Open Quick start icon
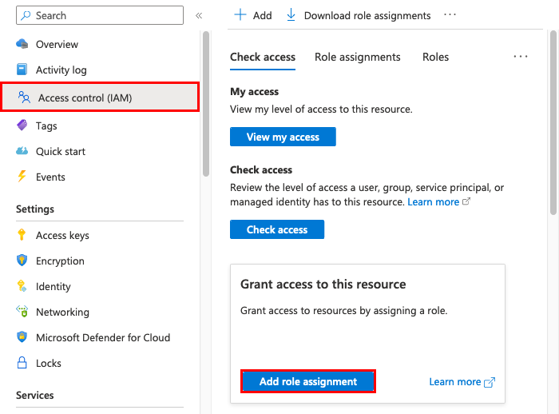The height and width of the screenshot is (414, 559). point(22,151)
